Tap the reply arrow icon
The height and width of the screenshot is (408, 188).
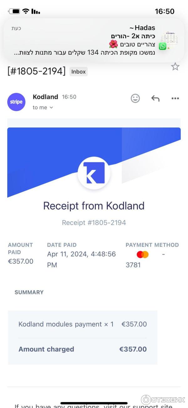click(x=155, y=99)
